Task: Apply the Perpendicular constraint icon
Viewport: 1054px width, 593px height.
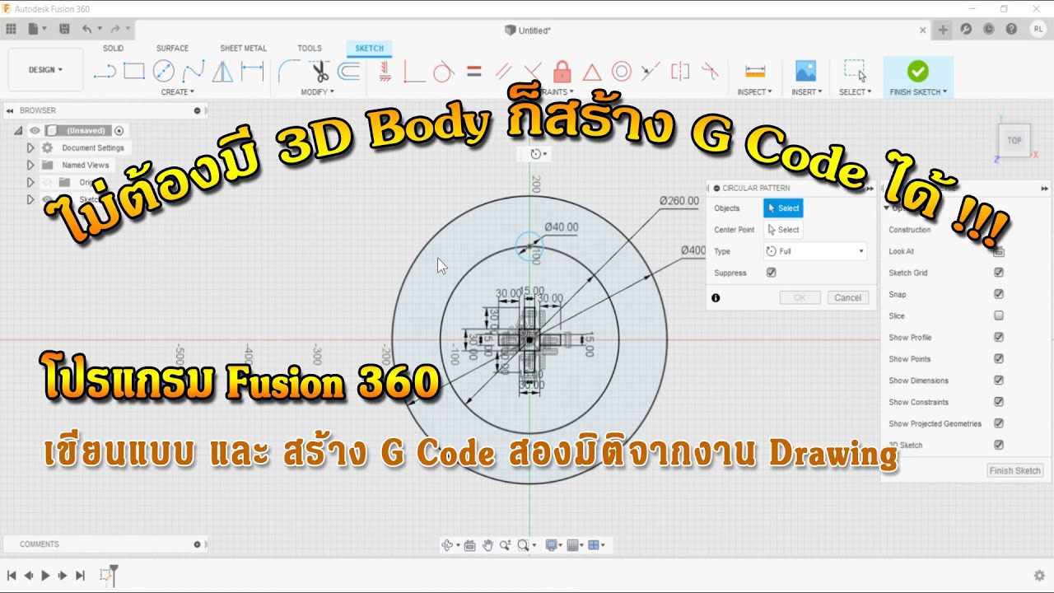Action: coord(533,72)
